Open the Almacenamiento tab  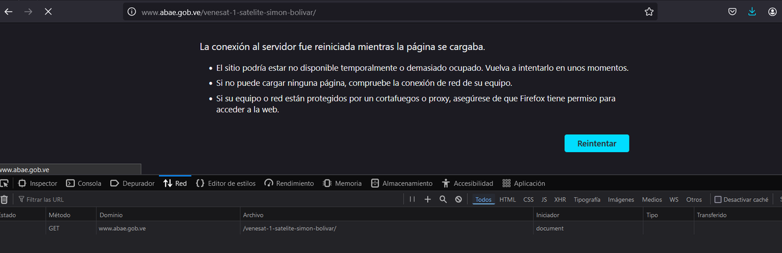click(x=401, y=183)
